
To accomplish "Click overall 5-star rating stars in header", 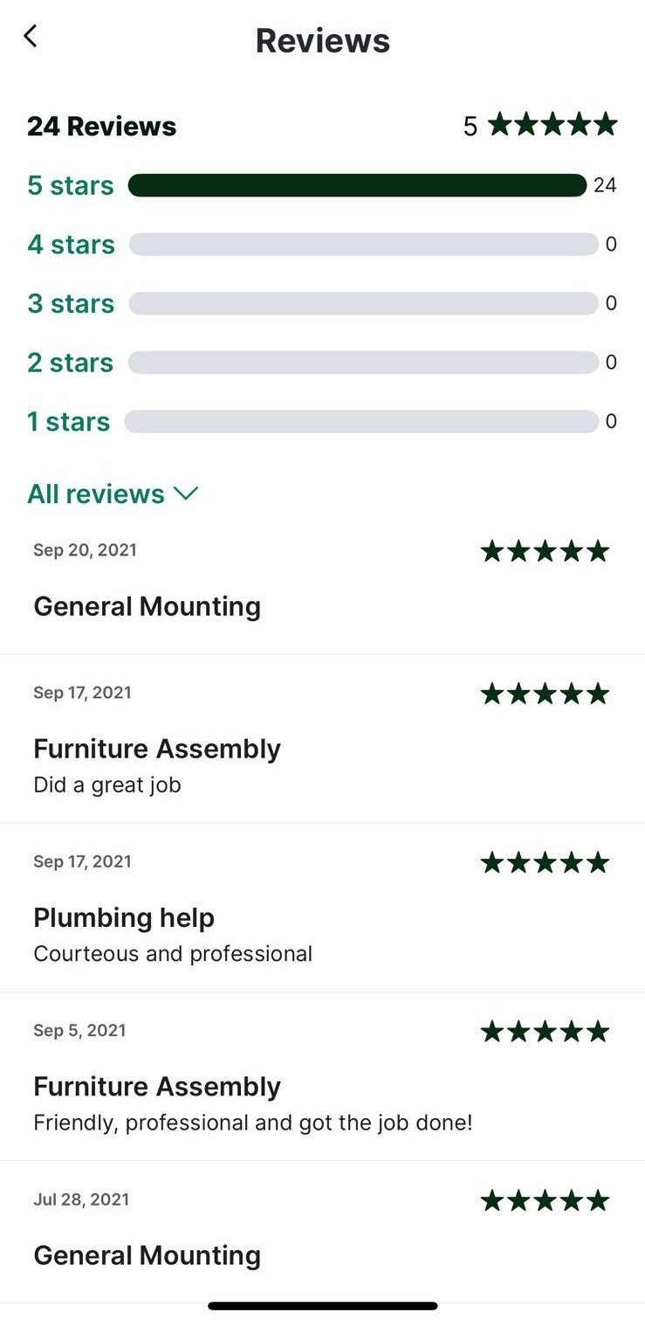I will [x=552, y=125].
